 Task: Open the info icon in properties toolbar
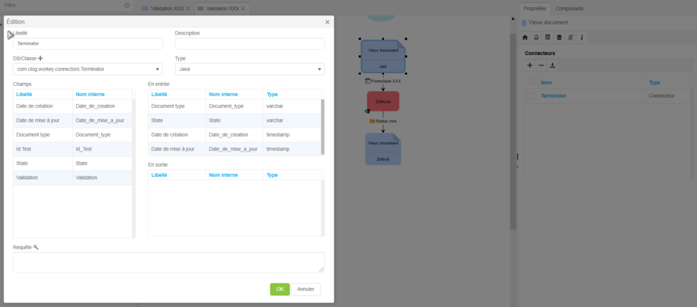pos(582,37)
